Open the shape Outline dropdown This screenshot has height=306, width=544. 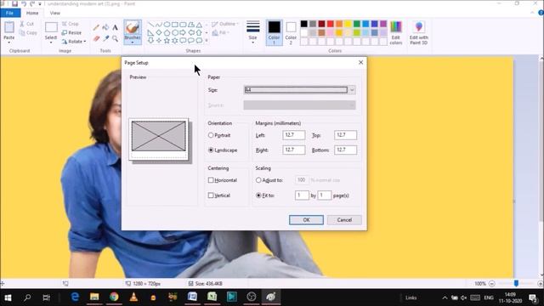pos(225,24)
